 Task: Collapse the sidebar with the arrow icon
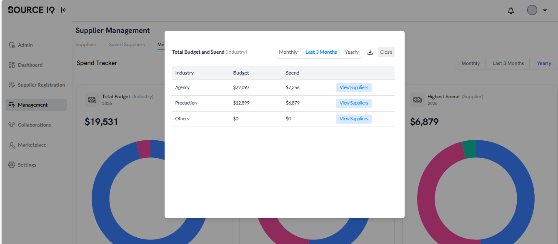coord(63,10)
